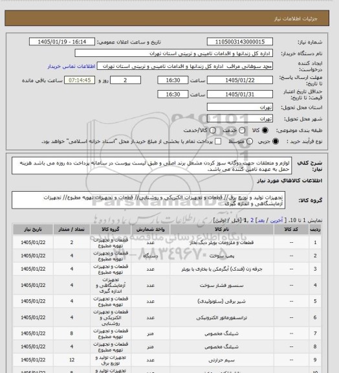Image resolution: width=339 pixels, height=373 pixels.
Task: Select the row پمپ سوخت
Action: [167, 256]
